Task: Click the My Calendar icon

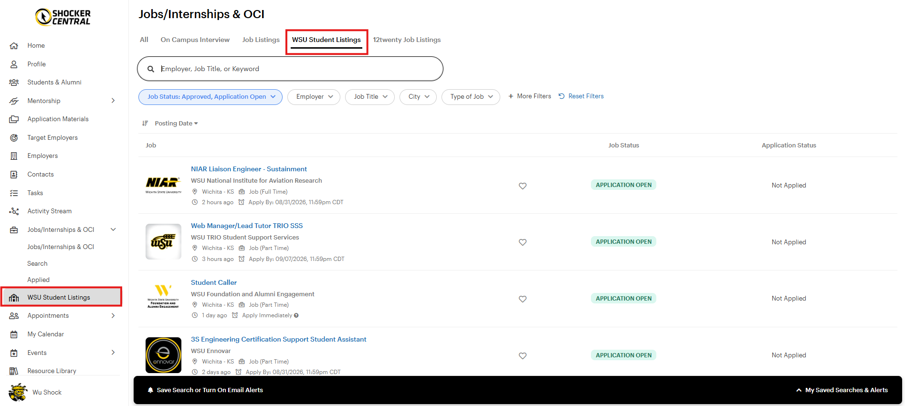Action: 14,334
